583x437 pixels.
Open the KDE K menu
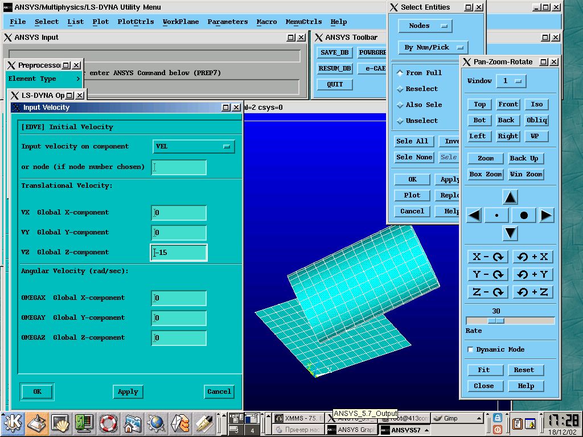pyautogui.click(x=14, y=423)
